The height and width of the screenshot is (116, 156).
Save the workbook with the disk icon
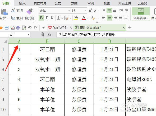(x=7, y=28)
